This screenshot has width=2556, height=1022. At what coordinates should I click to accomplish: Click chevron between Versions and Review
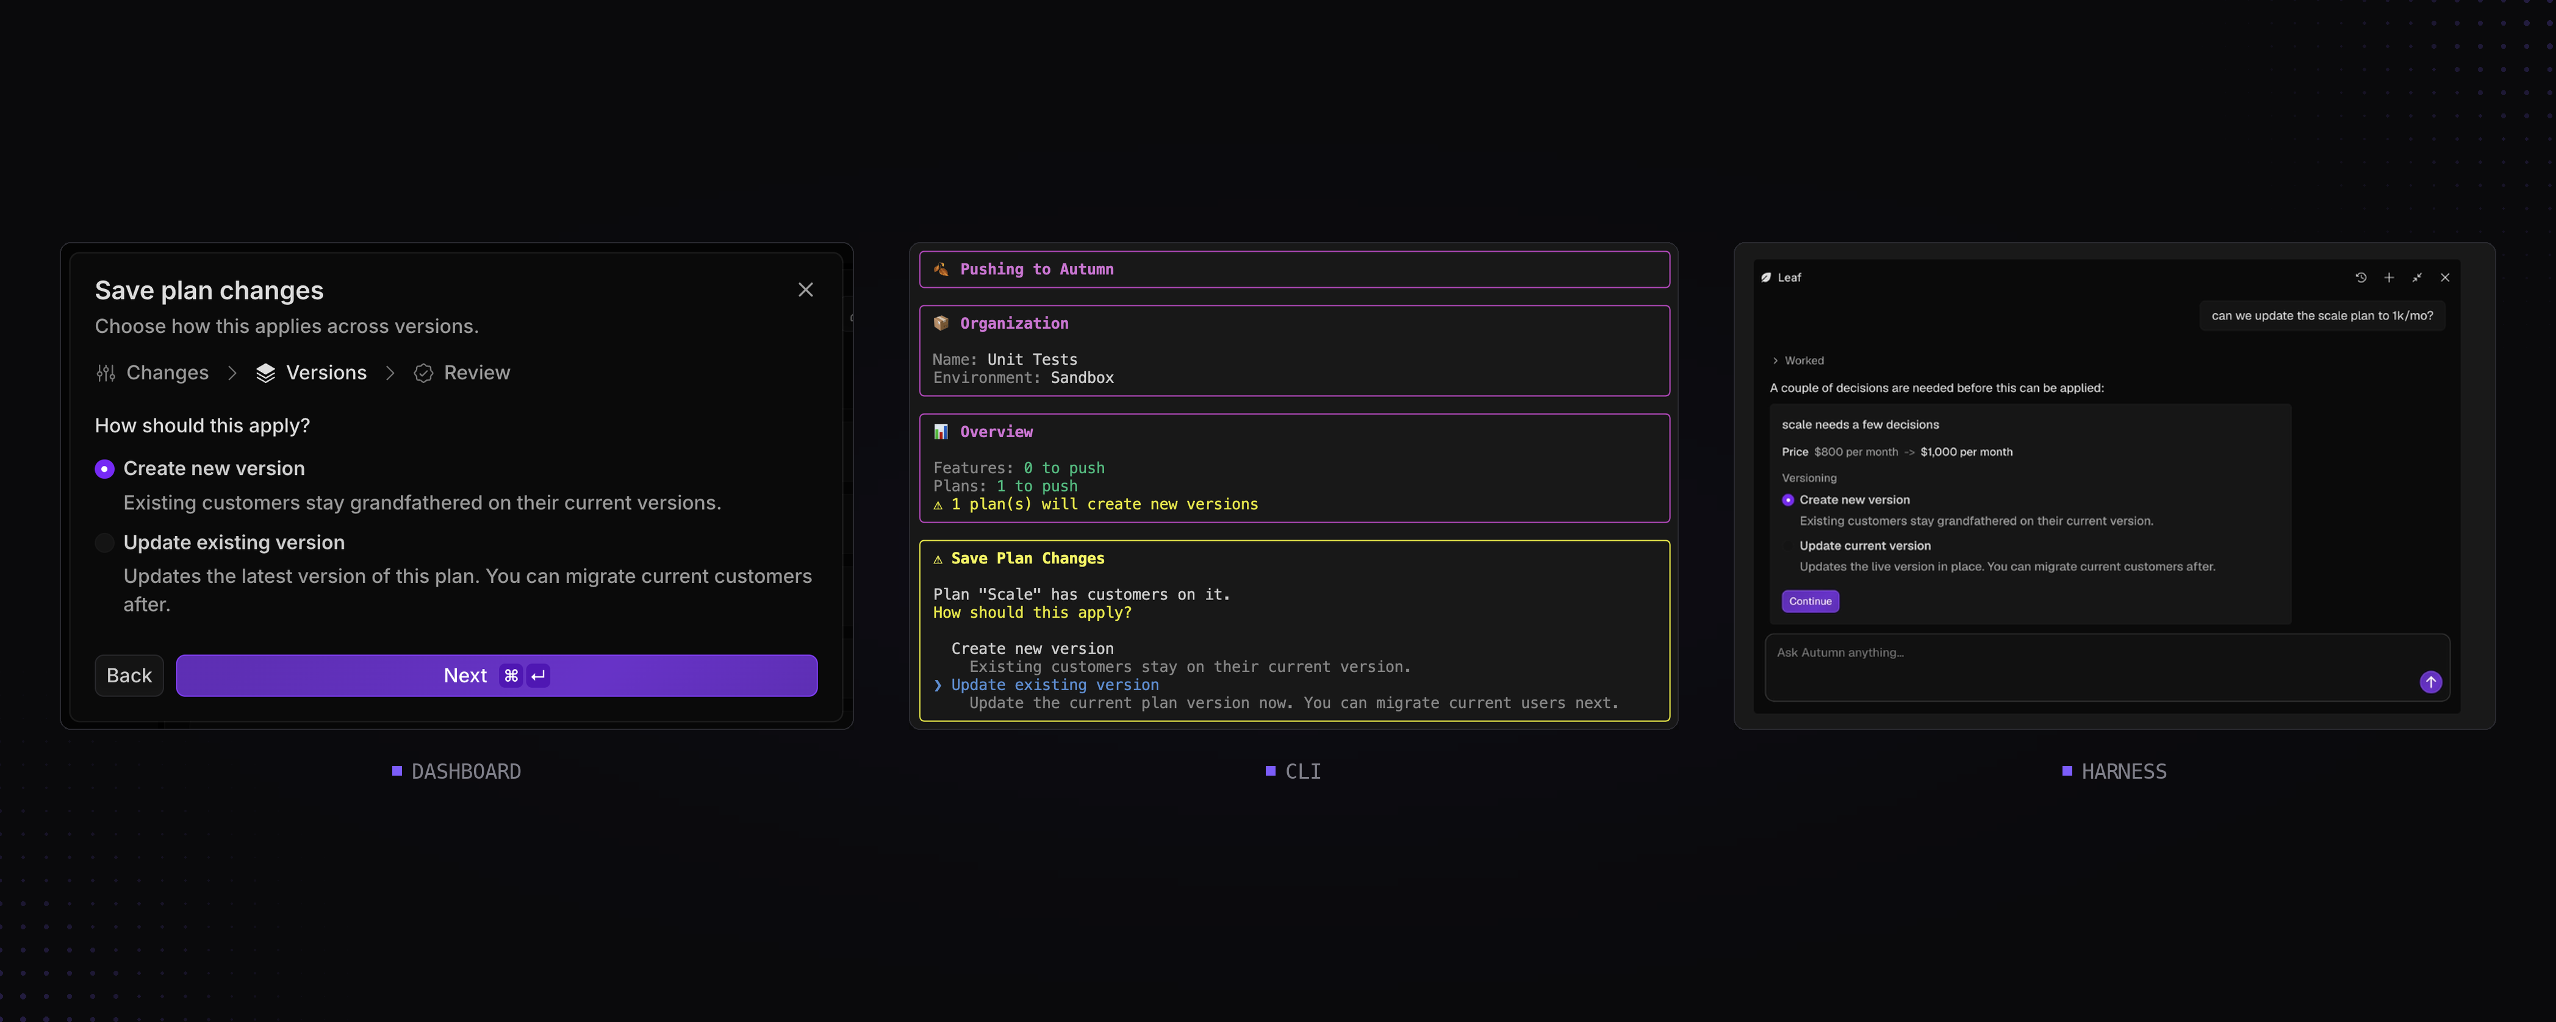tap(390, 373)
